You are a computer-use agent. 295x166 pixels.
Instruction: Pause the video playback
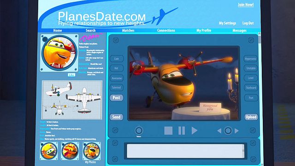182,130
